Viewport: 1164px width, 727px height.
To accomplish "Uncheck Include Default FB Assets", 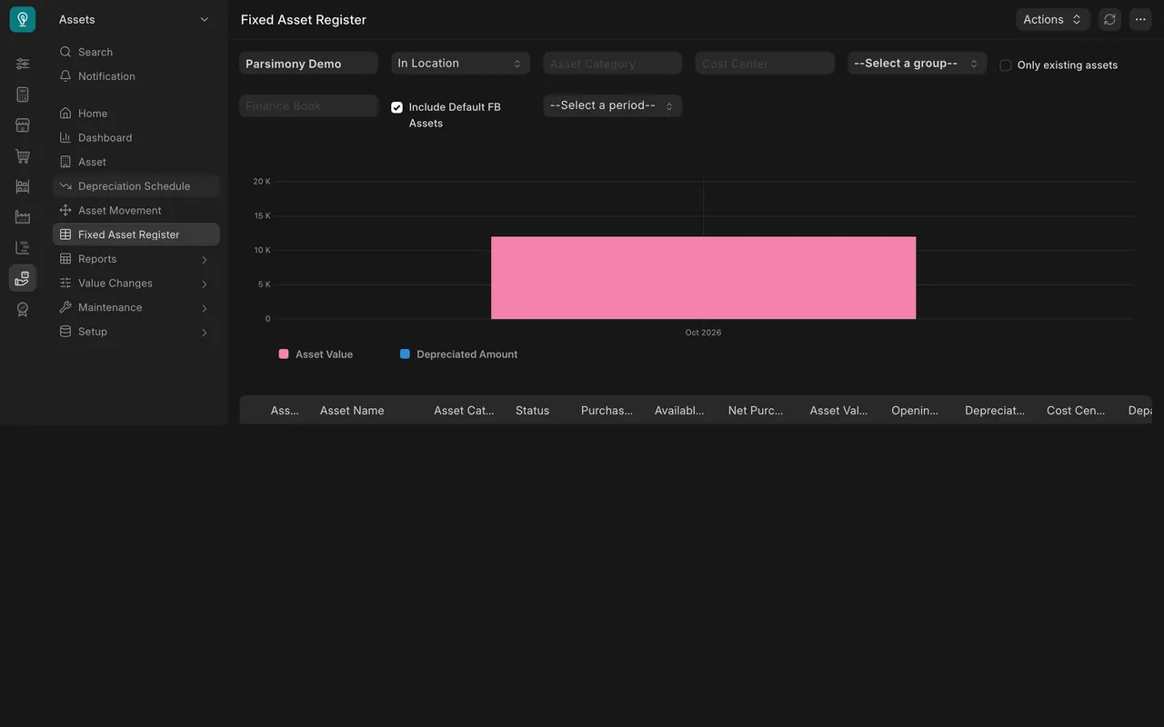I will (396, 107).
